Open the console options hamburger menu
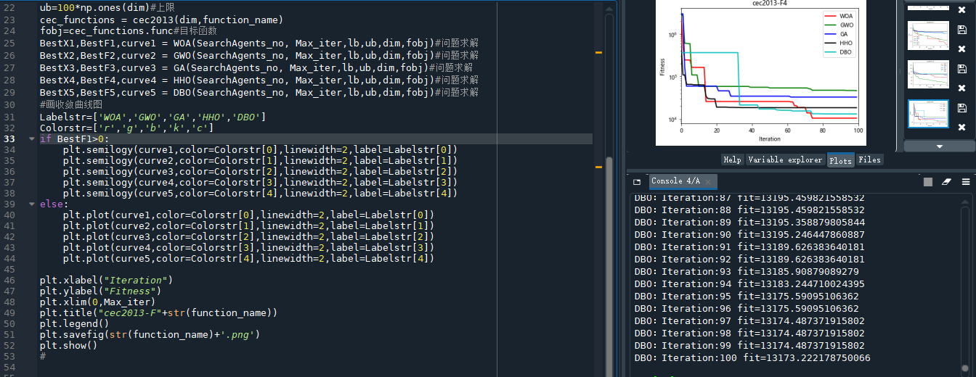The height and width of the screenshot is (377, 976). pos(965,181)
